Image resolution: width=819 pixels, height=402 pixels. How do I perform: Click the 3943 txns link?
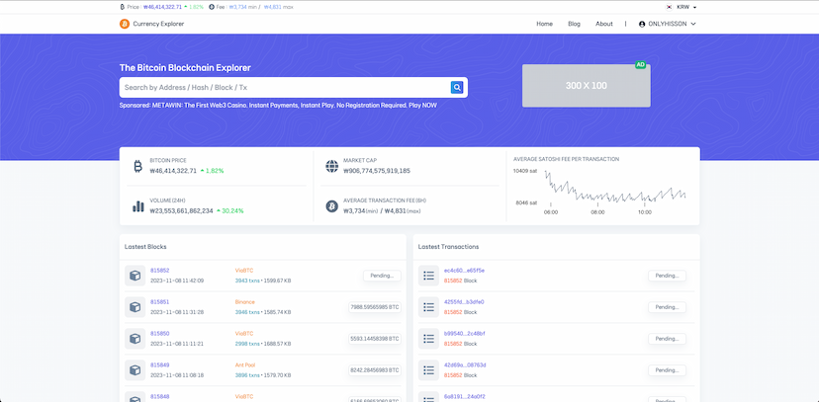click(247, 281)
